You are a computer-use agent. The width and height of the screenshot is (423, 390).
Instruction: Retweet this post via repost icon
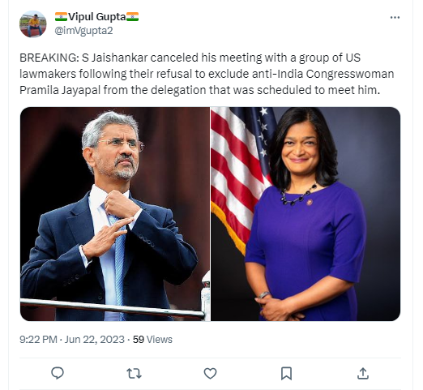pos(134,373)
